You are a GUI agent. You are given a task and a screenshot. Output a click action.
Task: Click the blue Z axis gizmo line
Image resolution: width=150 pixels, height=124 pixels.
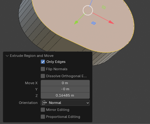pyautogui.click(x=91, y=3)
